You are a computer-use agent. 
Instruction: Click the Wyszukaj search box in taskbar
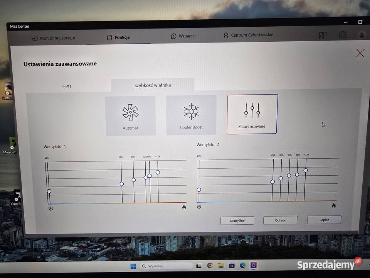[x=166, y=266]
